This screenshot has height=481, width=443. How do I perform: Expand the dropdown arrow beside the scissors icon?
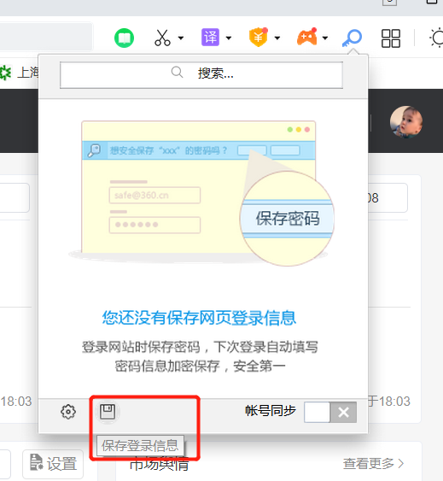click(x=181, y=38)
